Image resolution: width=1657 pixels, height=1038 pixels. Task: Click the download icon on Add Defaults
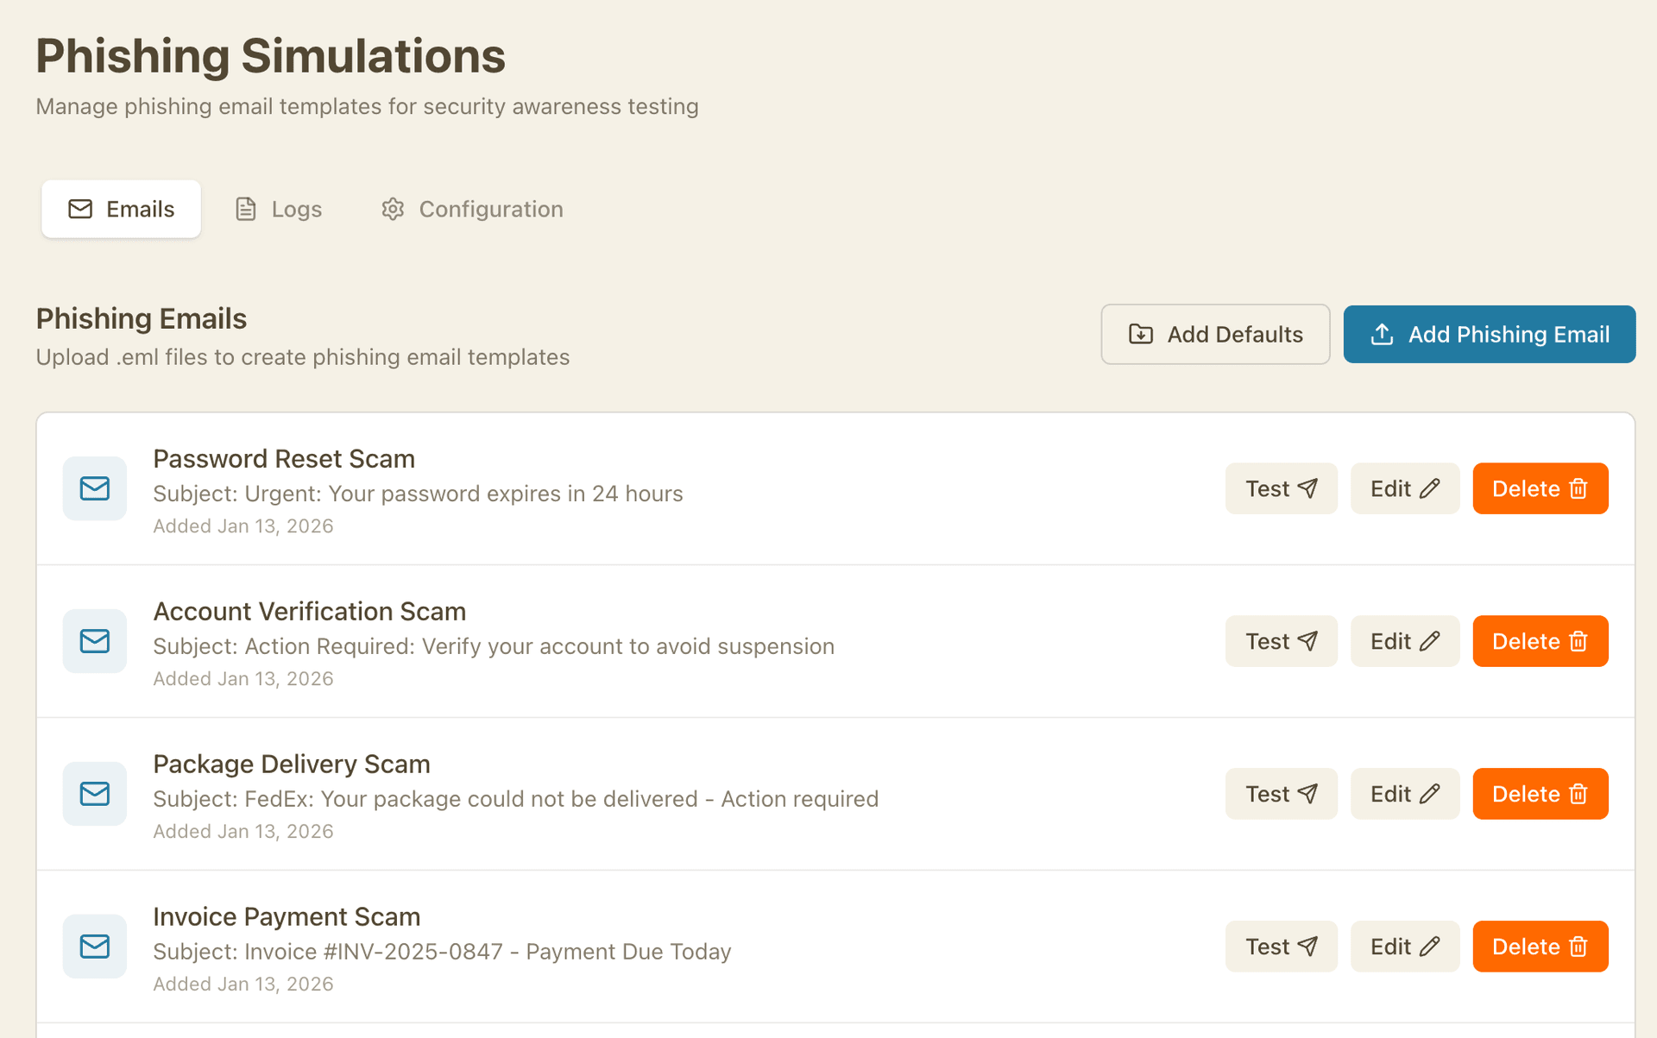coord(1141,334)
